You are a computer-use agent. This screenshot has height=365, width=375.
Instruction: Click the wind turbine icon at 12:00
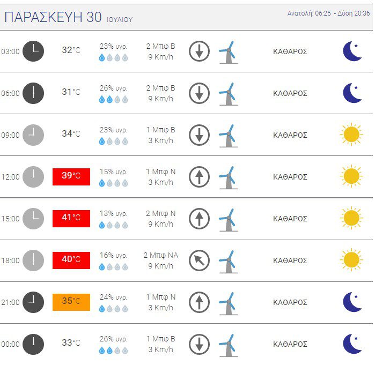(229, 177)
